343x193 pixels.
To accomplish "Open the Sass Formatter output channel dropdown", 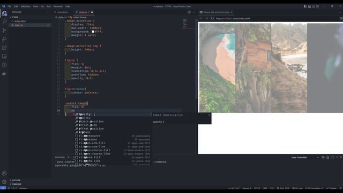I will (305, 157).
